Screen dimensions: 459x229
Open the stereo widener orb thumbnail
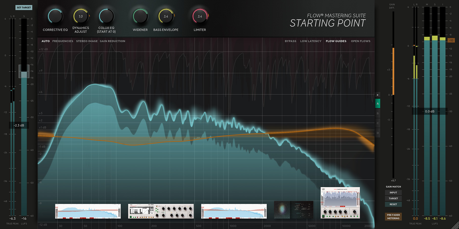click(x=282, y=210)
